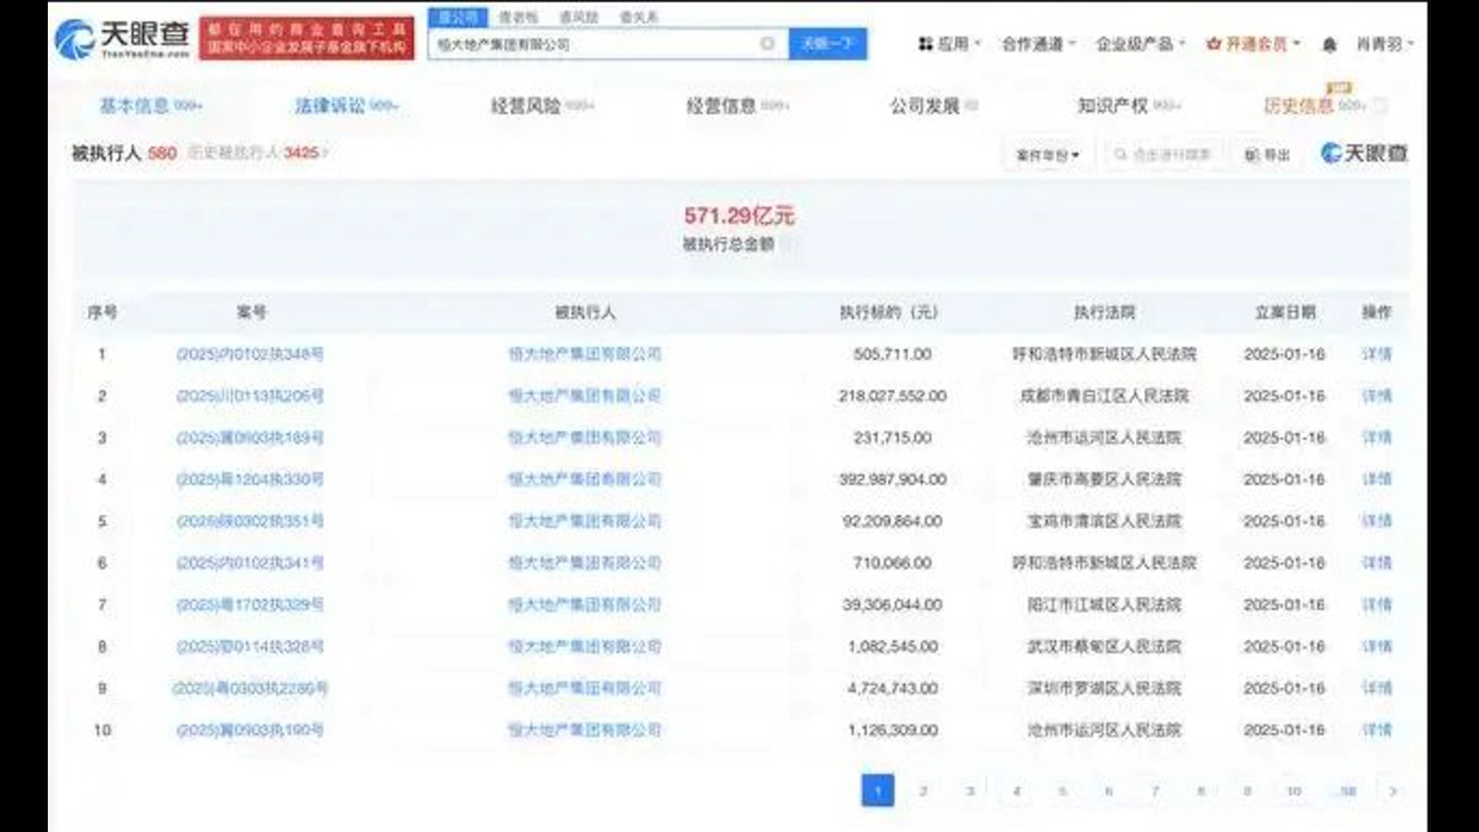
Task: Select the 深圳市罗湖区人民法院 cell
Action: click(1104, 688)
